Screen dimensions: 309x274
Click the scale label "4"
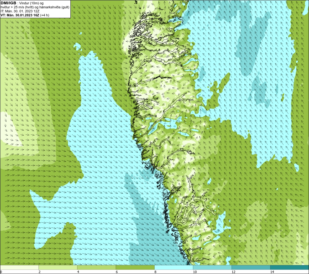tap(78, 272)
